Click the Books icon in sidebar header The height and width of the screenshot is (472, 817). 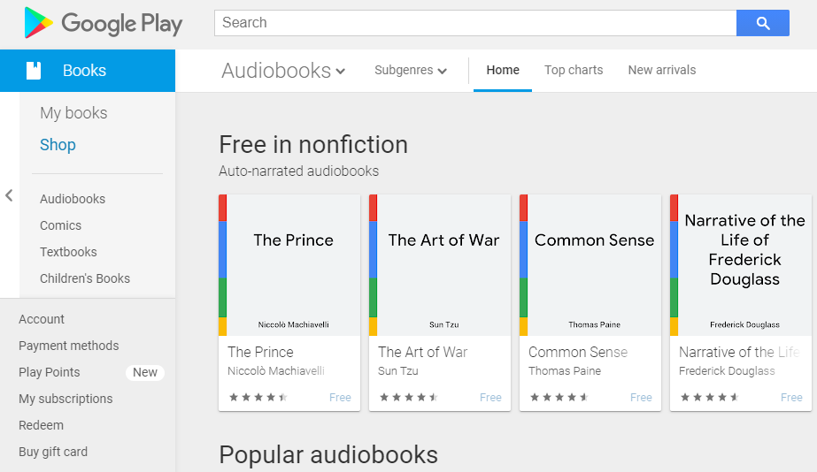point(34,70)
